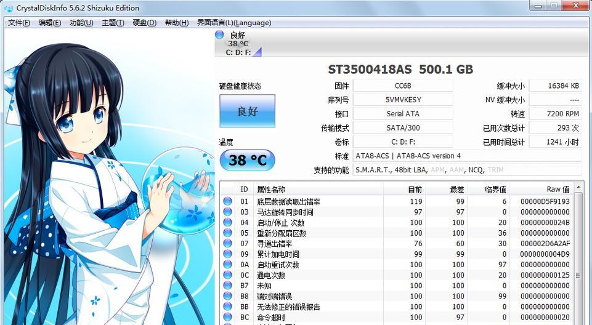This screenshot has height=325, width=592.
Task: Click the power on hours value 1241 小时
Action: pos(556,142)
